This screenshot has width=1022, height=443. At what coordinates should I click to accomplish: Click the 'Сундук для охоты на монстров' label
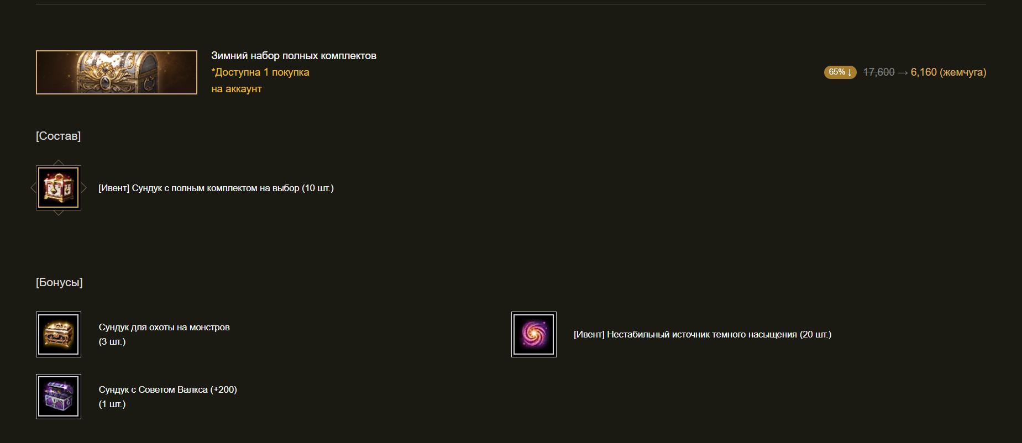[164, 328]
